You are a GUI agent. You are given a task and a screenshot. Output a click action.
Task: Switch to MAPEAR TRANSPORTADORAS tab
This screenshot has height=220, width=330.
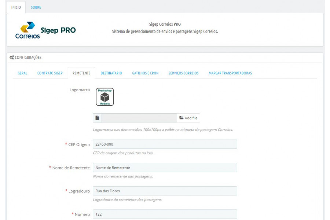(230, 73)
